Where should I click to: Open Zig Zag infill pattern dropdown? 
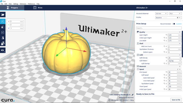[x=175, y=61]
